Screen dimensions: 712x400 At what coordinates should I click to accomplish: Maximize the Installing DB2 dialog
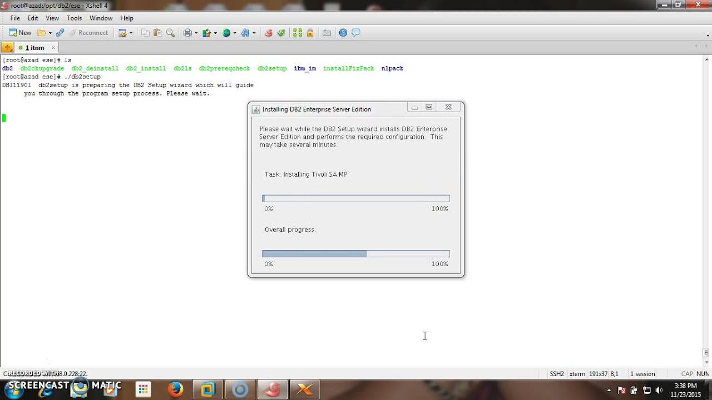coord(429,108)
